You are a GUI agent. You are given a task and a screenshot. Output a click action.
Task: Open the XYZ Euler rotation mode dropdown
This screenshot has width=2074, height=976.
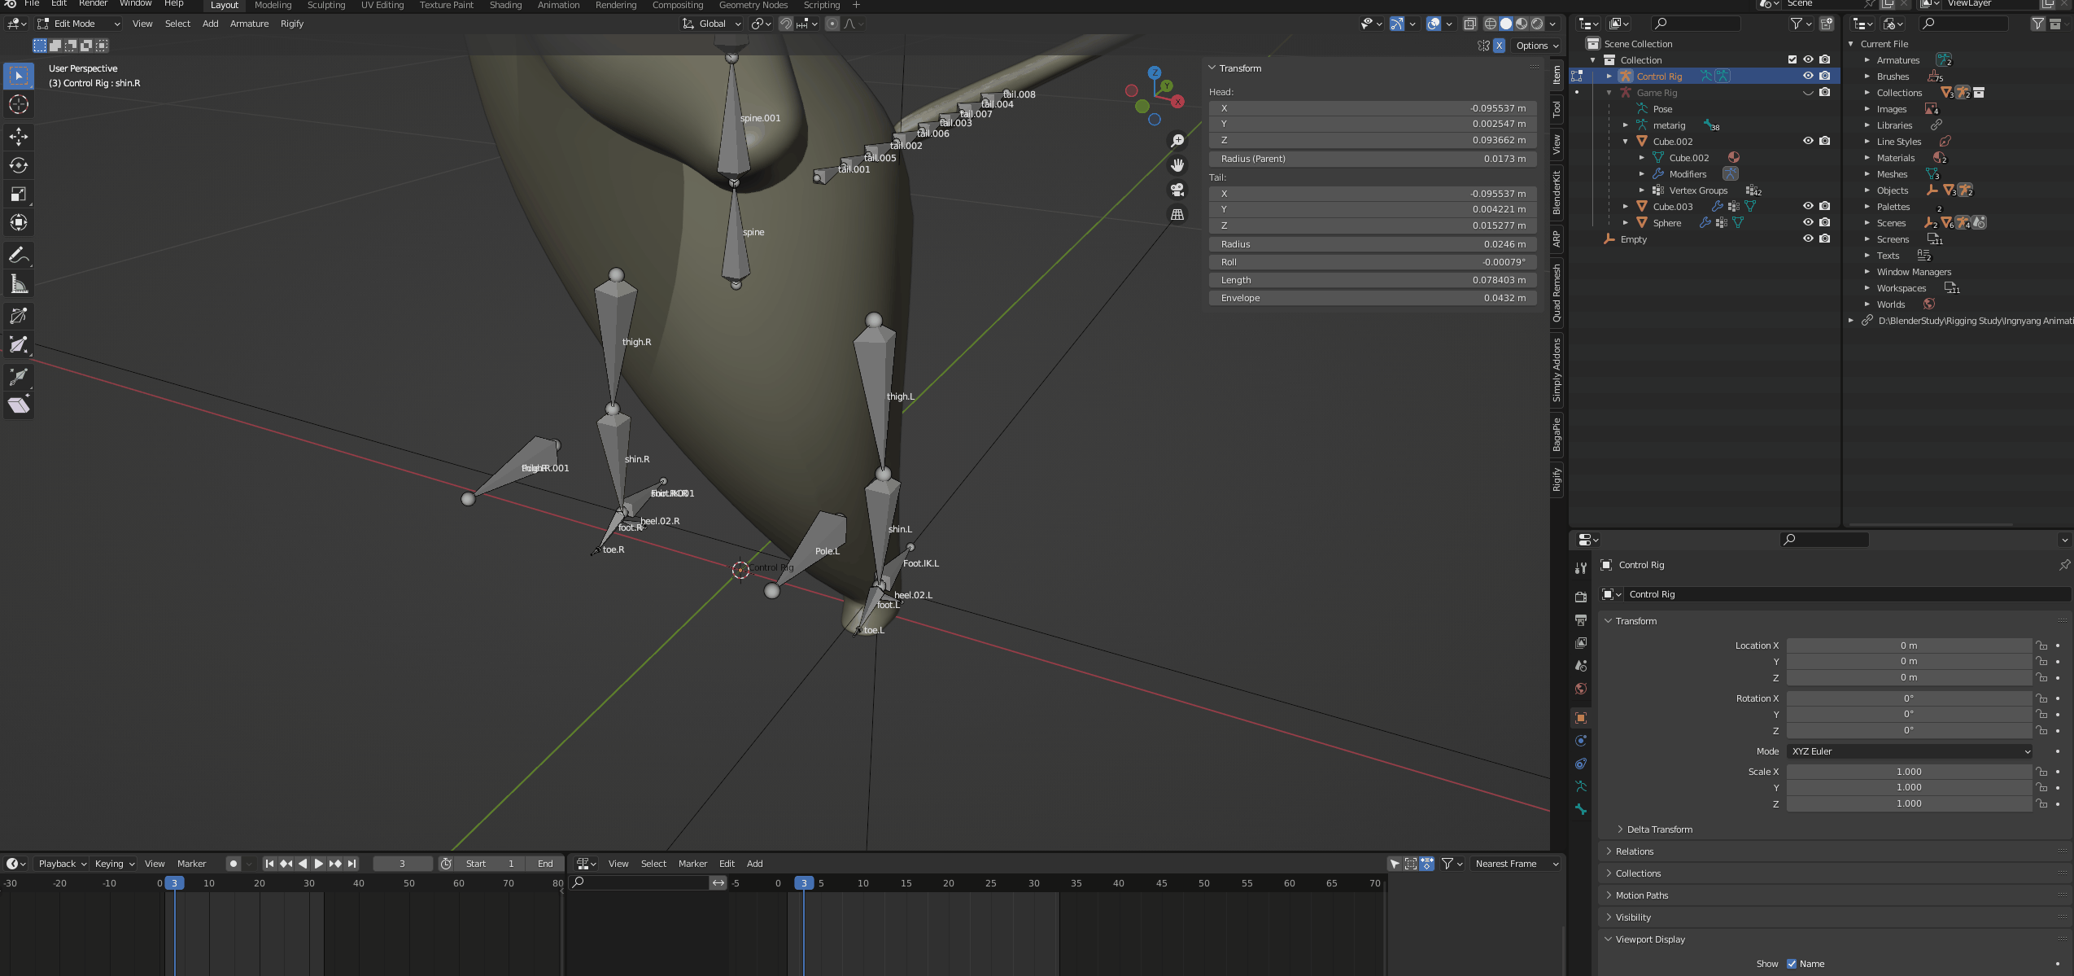(x=1908, y=751)
